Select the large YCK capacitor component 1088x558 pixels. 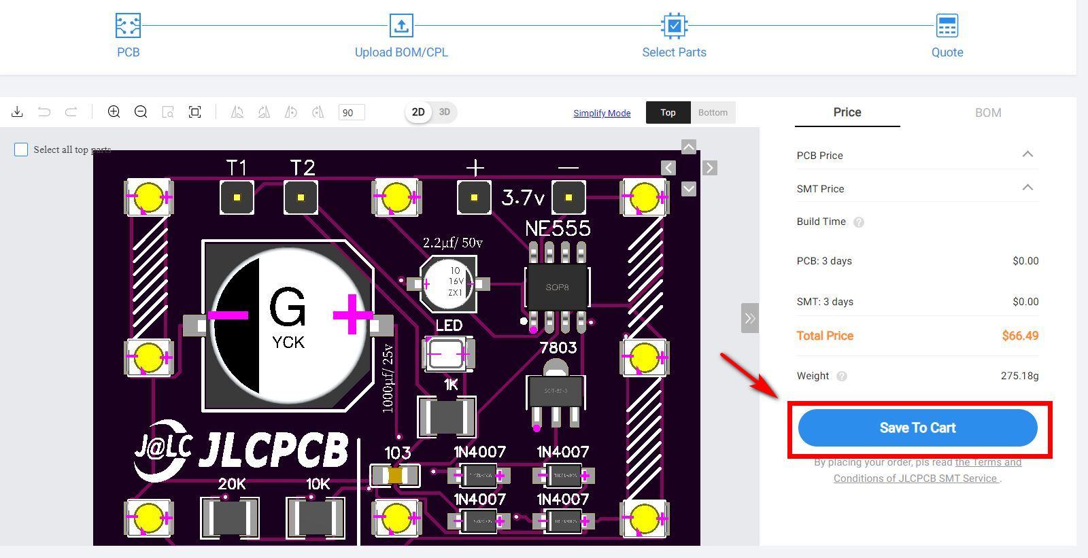288,326
